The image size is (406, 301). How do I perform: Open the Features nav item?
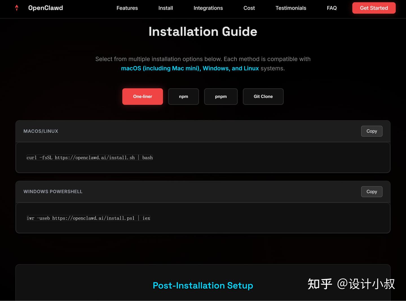click(127, 8)
